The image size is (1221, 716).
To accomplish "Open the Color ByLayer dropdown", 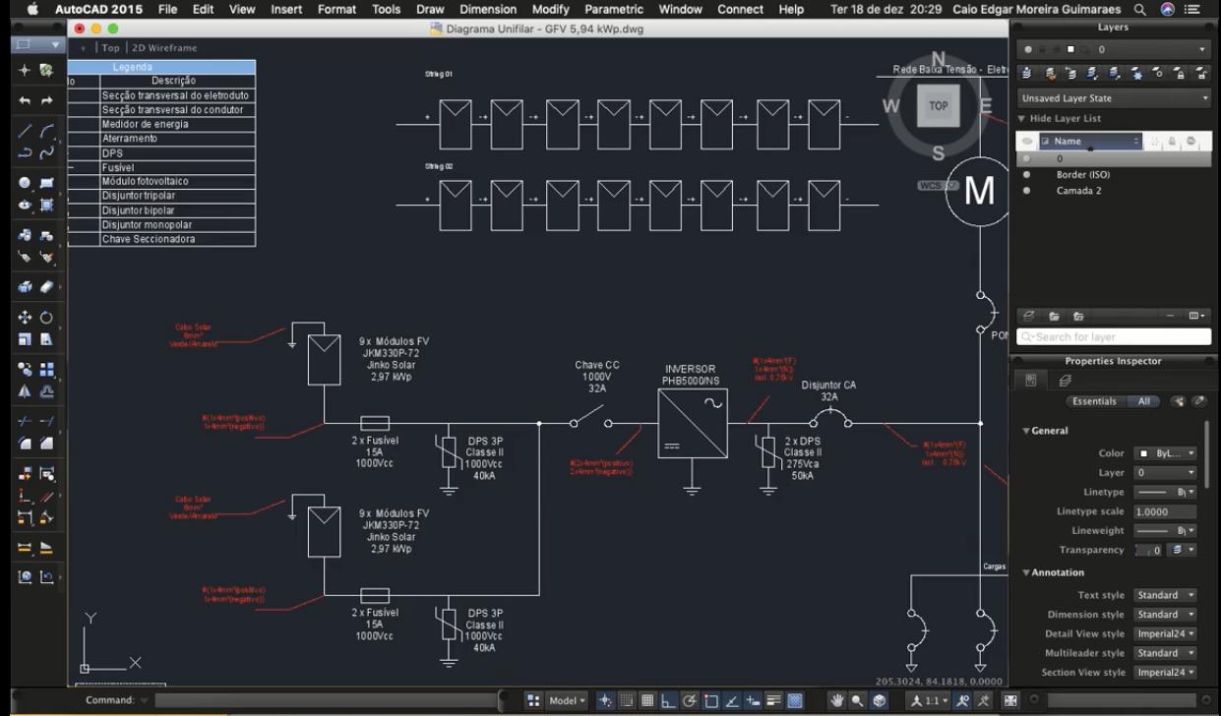I will click(1166, 453).
